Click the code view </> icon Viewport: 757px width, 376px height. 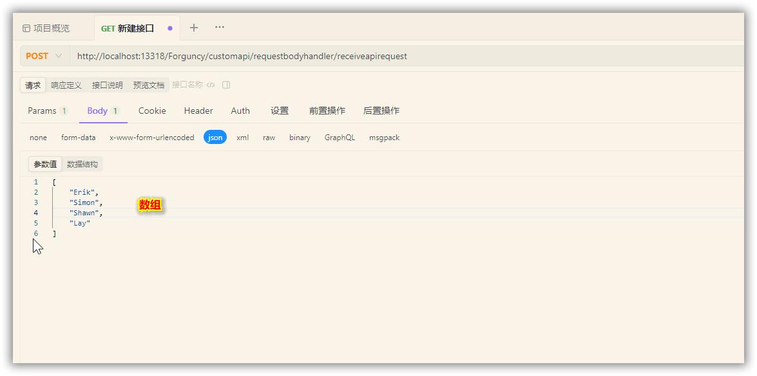point(211,84)
